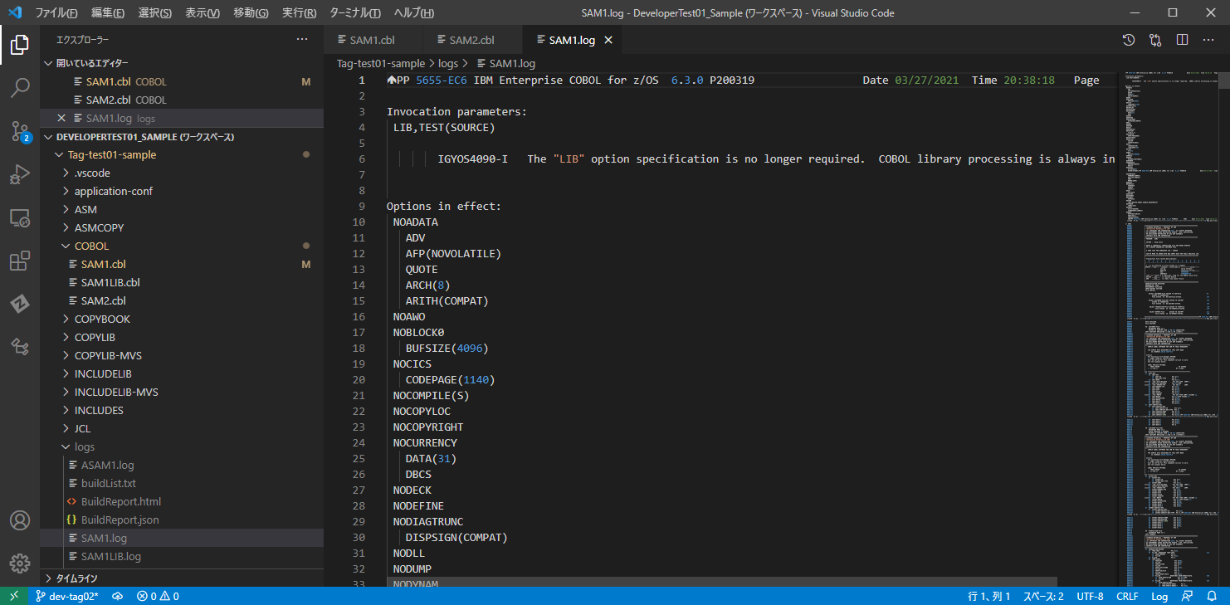Click the feedback icon in status bar
This screenshot has width=1230, height=605.
[1188, 596]
